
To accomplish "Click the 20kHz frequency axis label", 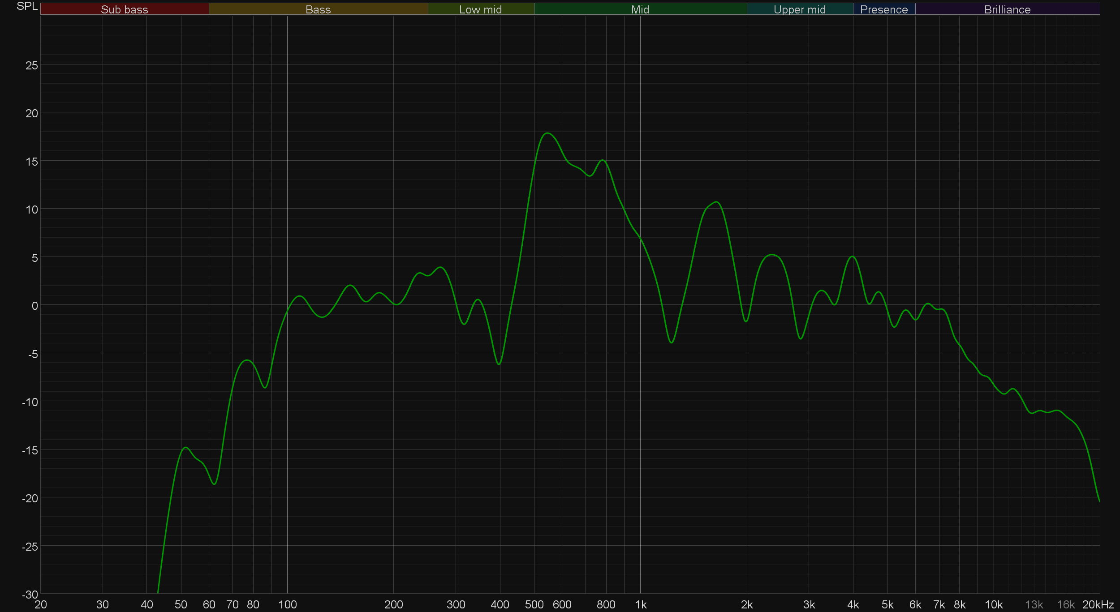I will [x=1098, y=605].
